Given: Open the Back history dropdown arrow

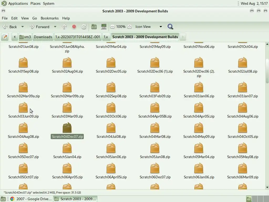Looking at the screenshot, I should click(23, 27).
